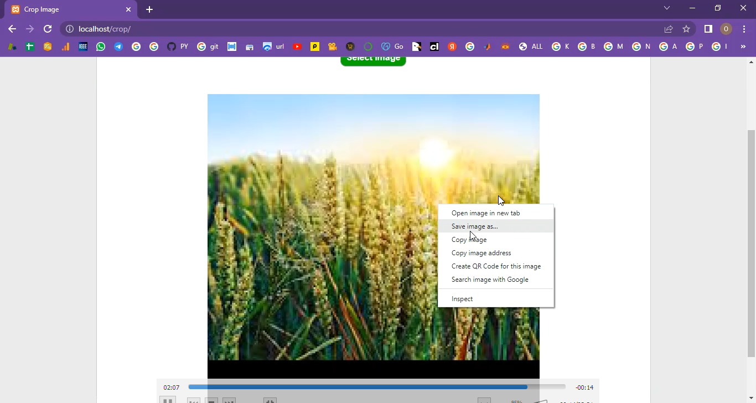
Task: Choose "Inspect" in the context menu
Action: tap(462, 299)
